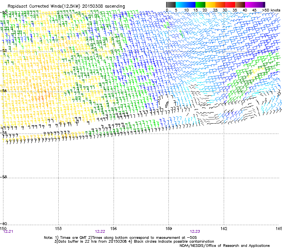The width and height of the screenshot is (282, 248).
Task: Click the '-56' latitude axis label
Action: [x=3, y=132]
